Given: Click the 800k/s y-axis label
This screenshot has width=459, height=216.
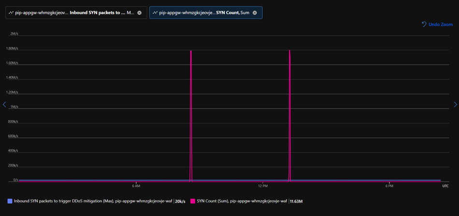Looking at the screenshot, I should coord(13,121).
